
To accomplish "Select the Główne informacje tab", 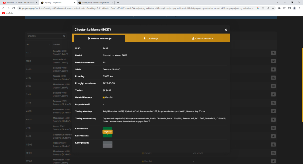I will click(99, 38).
